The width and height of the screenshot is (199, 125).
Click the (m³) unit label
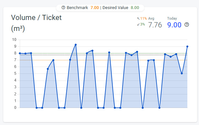click(18, 29)
